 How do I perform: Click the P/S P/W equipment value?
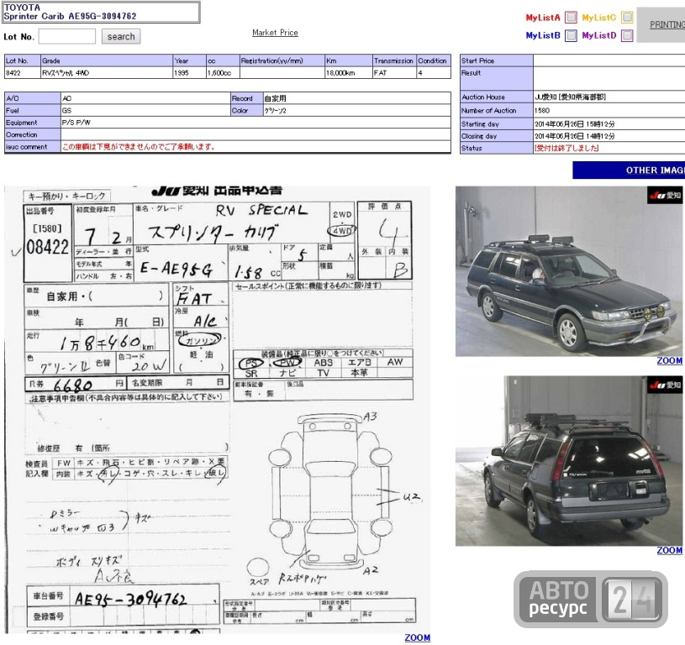click(76, 123)
